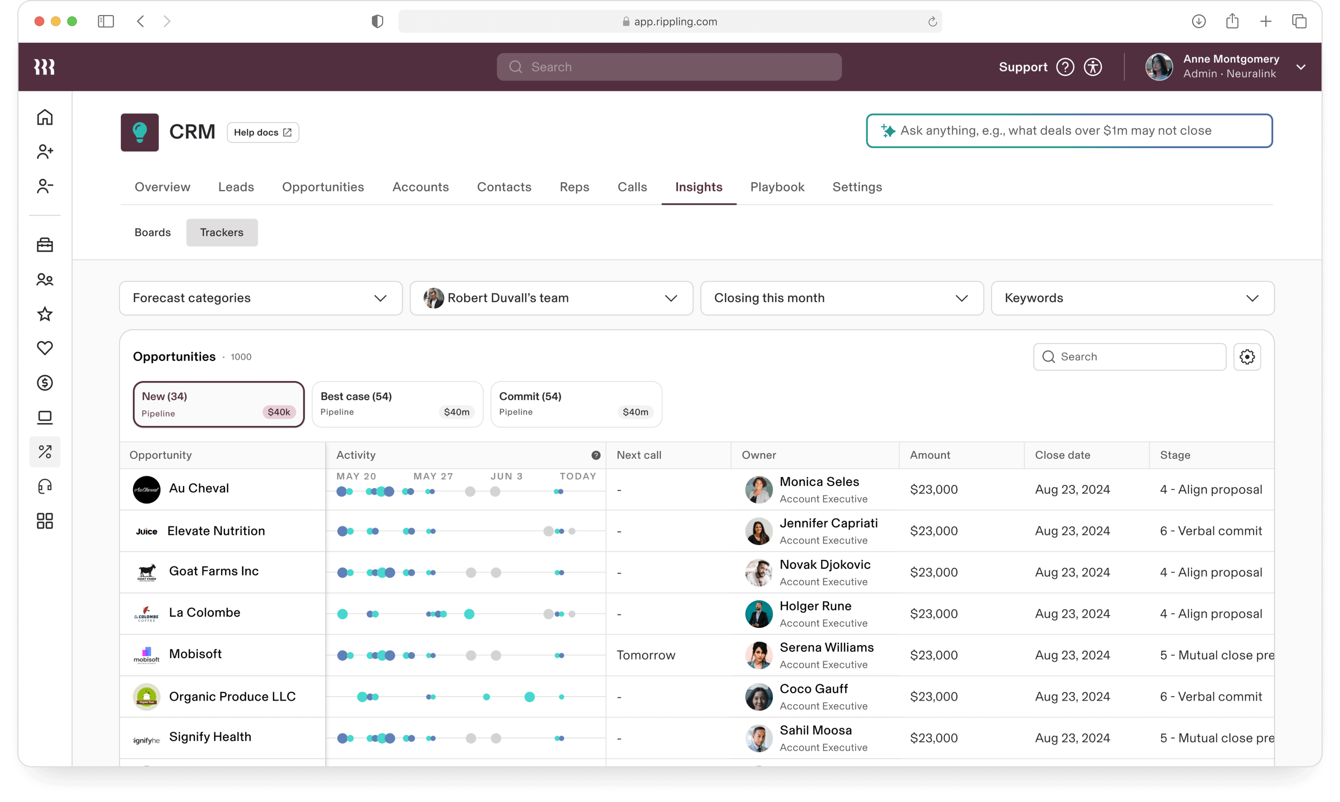This screenshot has width=1340, height=802.
Task: Open the browser downloads icon
Action: pos(1199,21)
